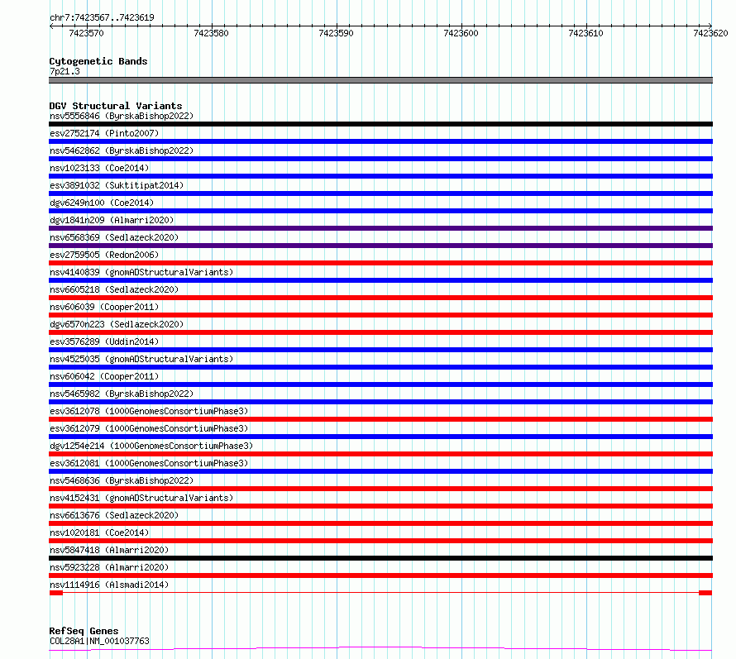Click the gray 7p21.3 cytogenetic band bar
The image size is (736, 659).
(380, 80)
